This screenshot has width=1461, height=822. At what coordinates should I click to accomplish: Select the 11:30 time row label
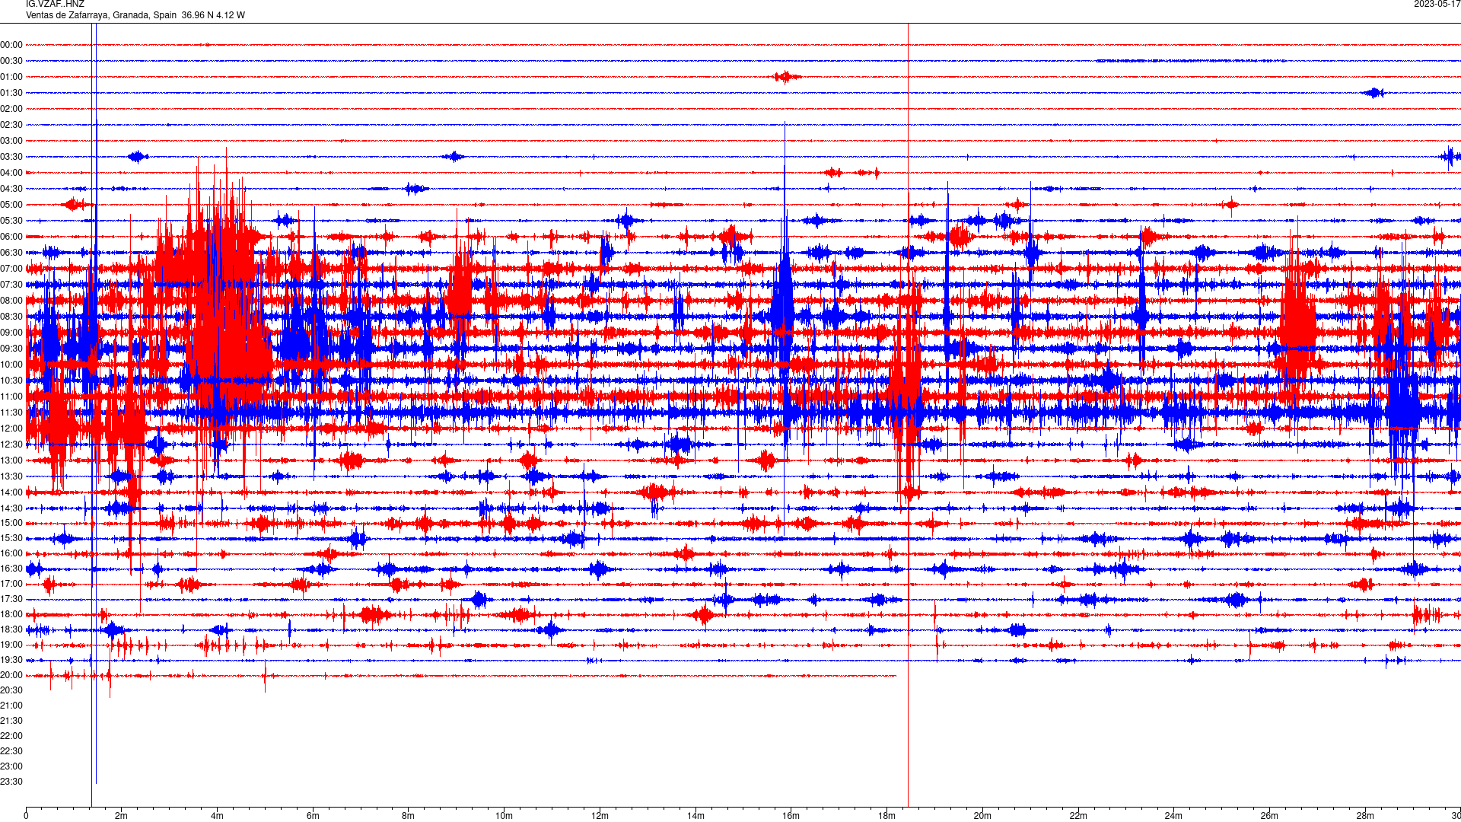click(x=11, y=413)
